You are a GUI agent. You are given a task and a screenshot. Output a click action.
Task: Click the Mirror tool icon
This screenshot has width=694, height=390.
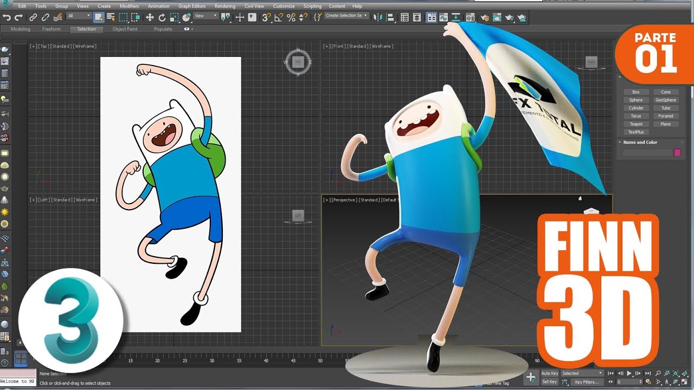point(377,17)
